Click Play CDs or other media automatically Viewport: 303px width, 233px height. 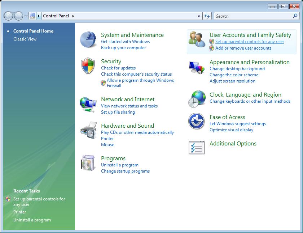point(137,132)
